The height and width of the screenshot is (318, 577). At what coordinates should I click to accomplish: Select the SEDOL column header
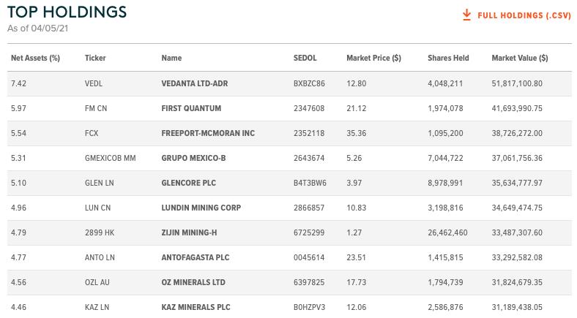click(x=305, y=58)
